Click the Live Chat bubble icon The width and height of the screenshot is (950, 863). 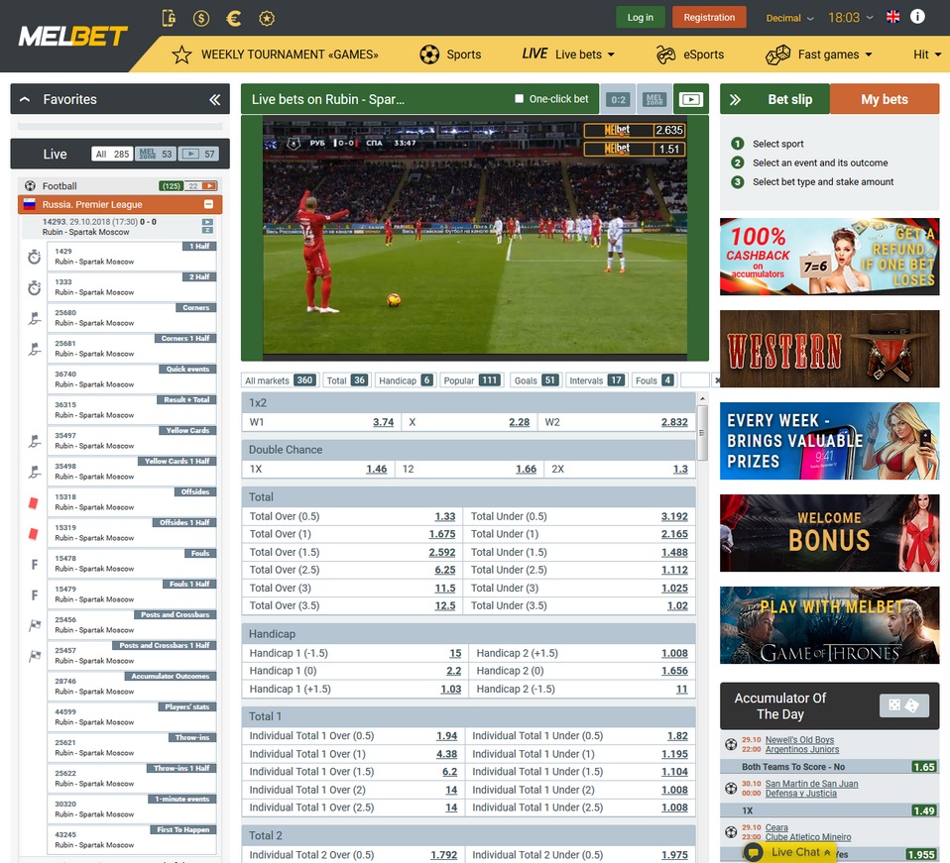pos(753,852)
